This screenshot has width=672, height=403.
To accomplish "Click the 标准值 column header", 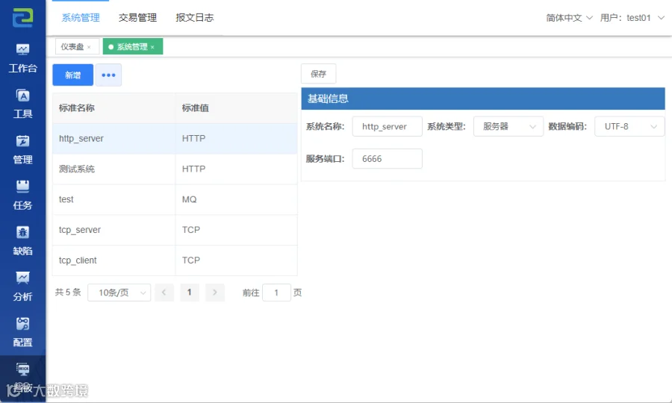I will click(x=237, y=108).
